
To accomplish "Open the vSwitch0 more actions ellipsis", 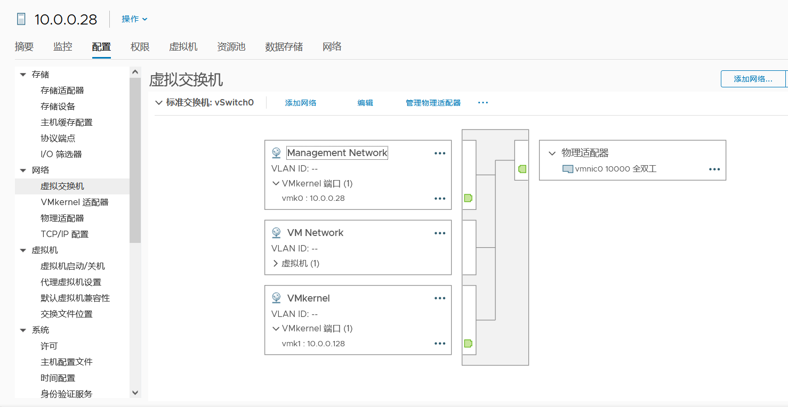I will (483, 103).
